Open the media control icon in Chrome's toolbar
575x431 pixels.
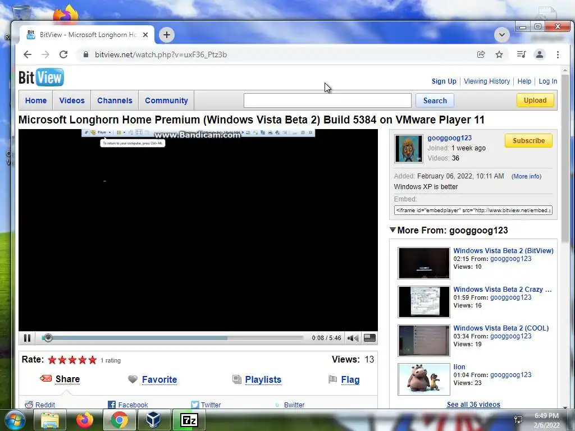coord(521,54)
